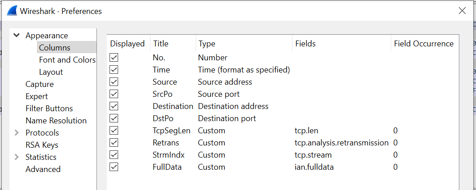
Task: Open the Capture preferences
Action: pos(40,84)
